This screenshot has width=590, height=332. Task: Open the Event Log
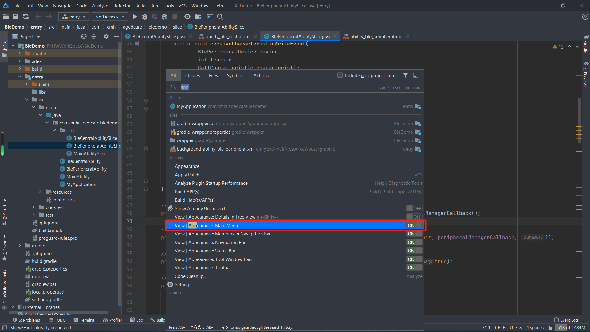point(566,320)
